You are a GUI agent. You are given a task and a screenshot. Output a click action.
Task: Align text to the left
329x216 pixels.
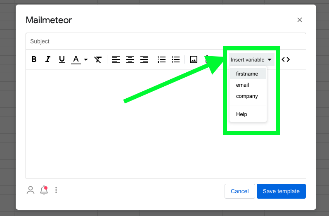pyautogui.click(x=116, y=59)
